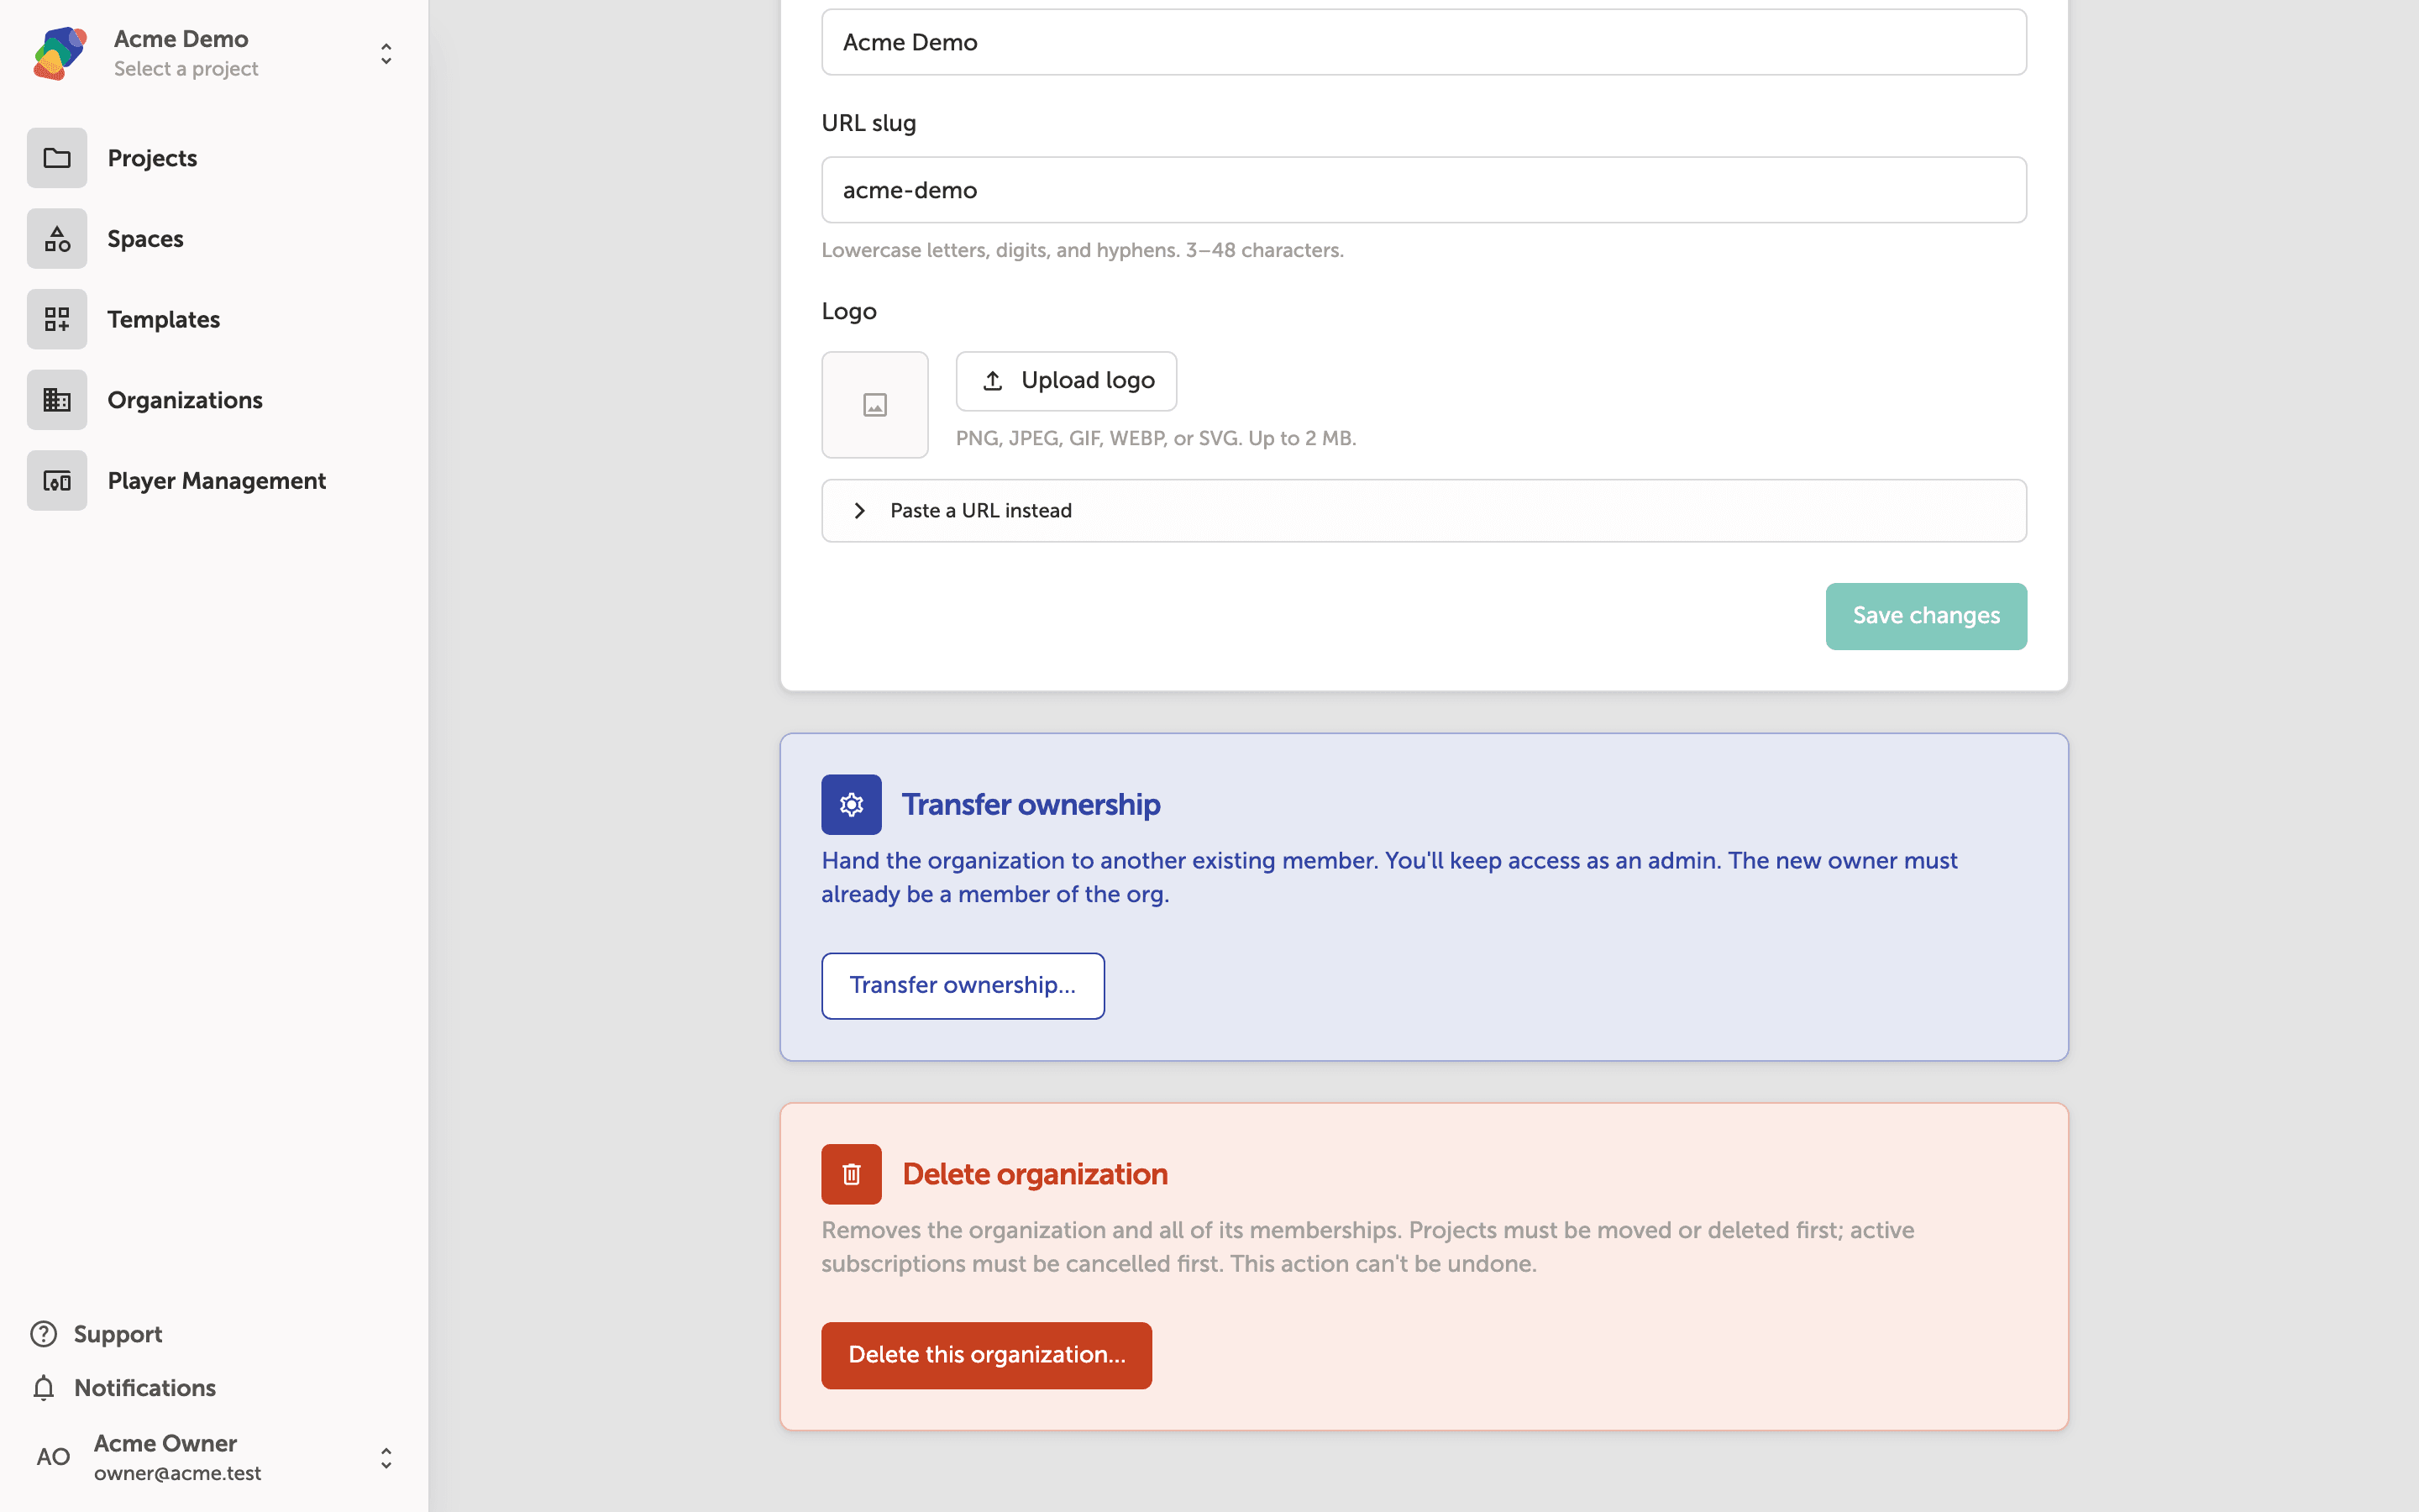Go to Organizations in the sidebar
This screenshot has height=1512, width=2419.
(x=185, y=400)
